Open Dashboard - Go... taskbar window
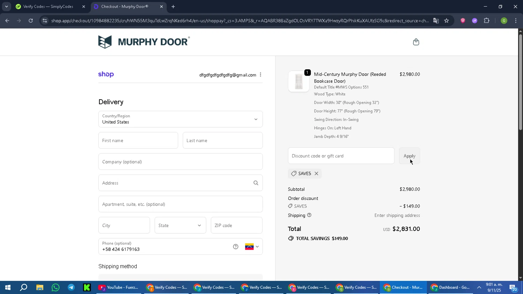523x294 pixels. tap(450, 287)
